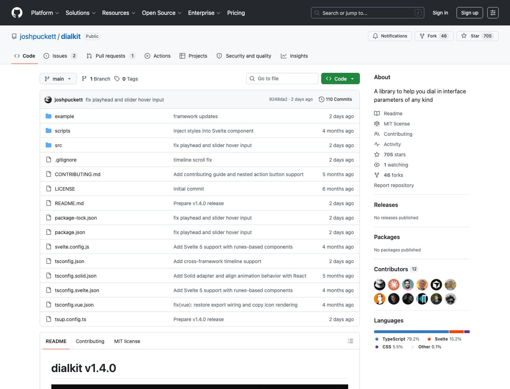Click the Sign up button
Image resolution: width=510 pixels, height=389 pixels.
[x=470, y=13]
